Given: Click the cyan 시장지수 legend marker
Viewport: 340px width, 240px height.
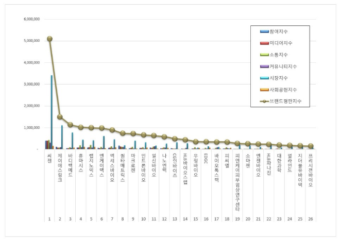Looking at the screenshot, I should pos(265,78).
